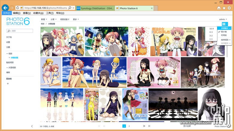
Task: Open the beach swimsuit group thumbnail
Action: [x=94, y=73]
